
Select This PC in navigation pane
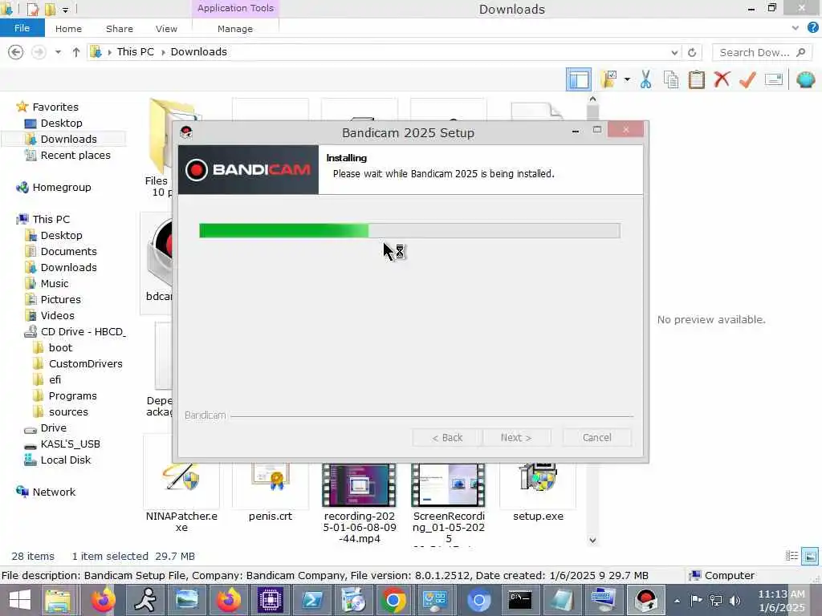51,219
